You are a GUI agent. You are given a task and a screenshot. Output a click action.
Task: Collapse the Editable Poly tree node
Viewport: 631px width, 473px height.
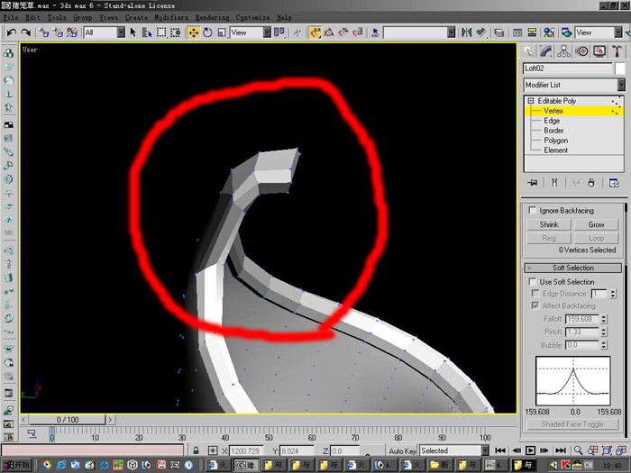(531, 101)
